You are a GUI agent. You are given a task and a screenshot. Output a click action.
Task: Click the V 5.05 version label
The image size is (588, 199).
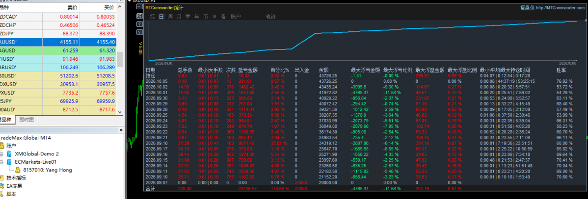click(141, 48)
